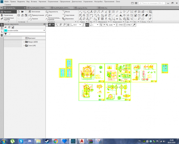Select the Text (T) tool
179x144 pixels.
point(99,19)
